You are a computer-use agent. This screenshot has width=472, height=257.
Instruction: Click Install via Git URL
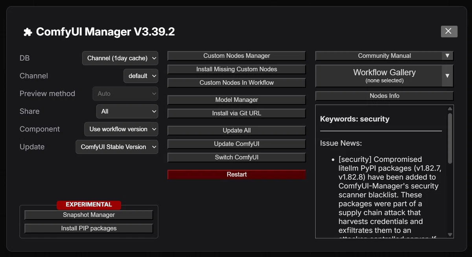[x=237, y=113]
